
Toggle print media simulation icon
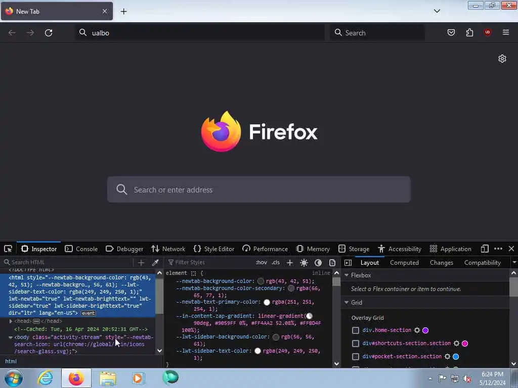(x=332, y=263)
